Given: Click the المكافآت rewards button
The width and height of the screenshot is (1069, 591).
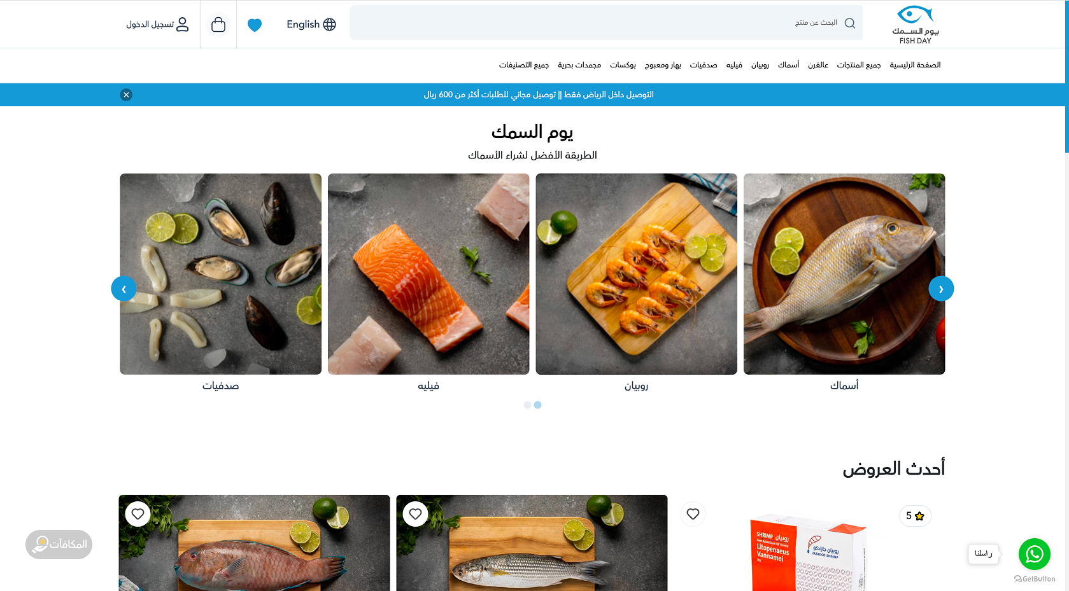Looking at the screenshot, I should [x=59, y=545].
